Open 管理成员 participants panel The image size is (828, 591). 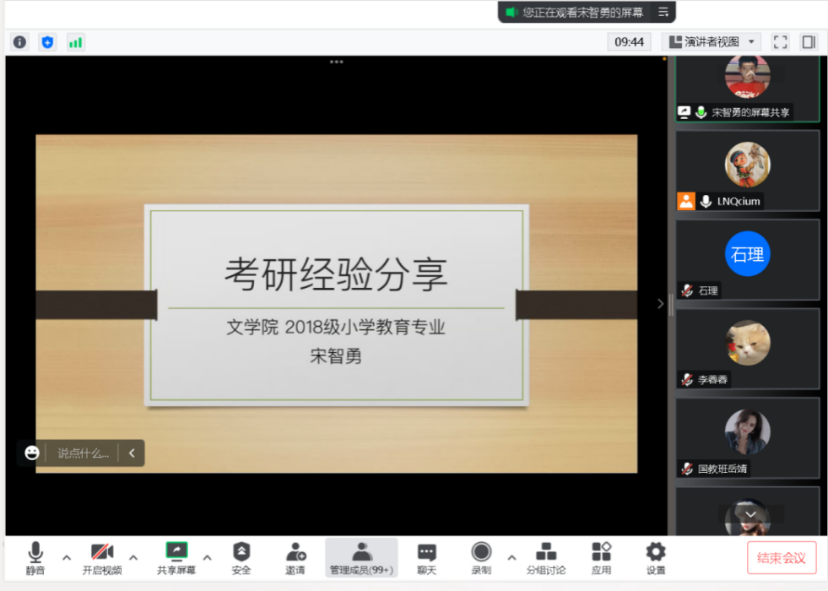point(361,558)
